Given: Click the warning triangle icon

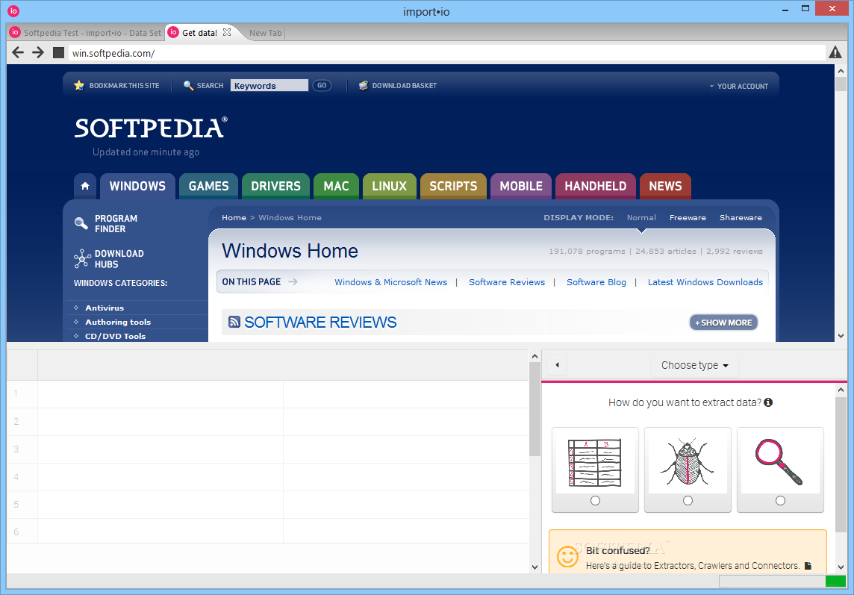Looking at the screenshot, I should 835,52.
